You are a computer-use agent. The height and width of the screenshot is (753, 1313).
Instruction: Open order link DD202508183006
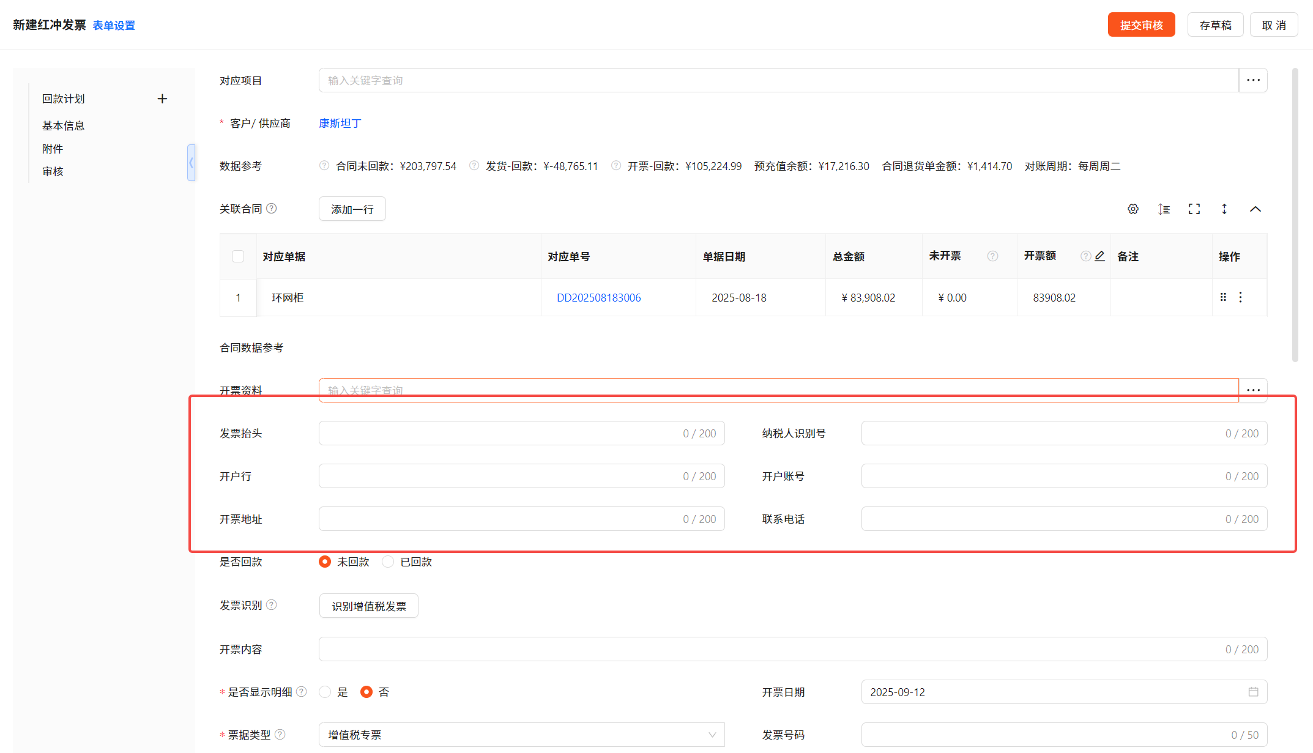pyautogui.click(x=598, y=298)
